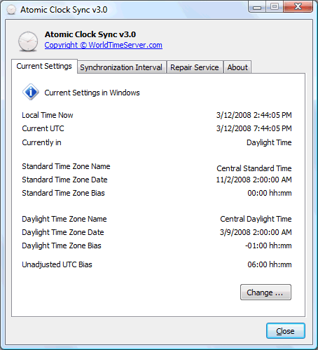Minimize the Atomic Clock Sync window
The height and width of the screenshot is (350, 318).
[x=257, y=7]
